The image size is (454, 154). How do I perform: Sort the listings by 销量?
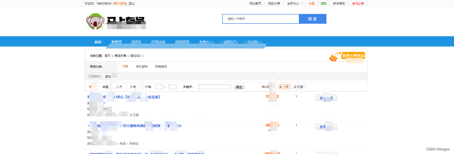click(105, 87)
